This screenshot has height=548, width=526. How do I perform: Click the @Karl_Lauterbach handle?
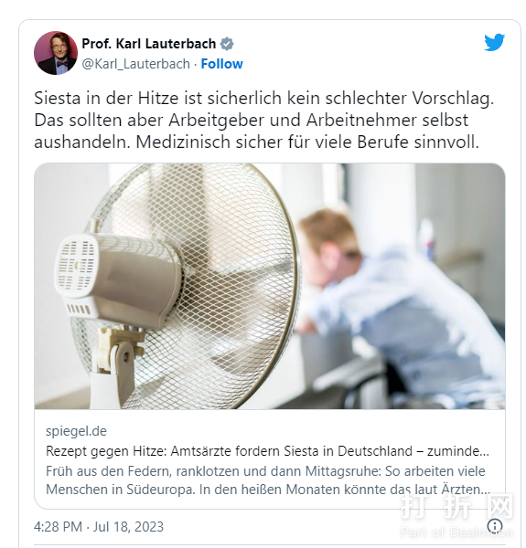(x=135, y=64)
